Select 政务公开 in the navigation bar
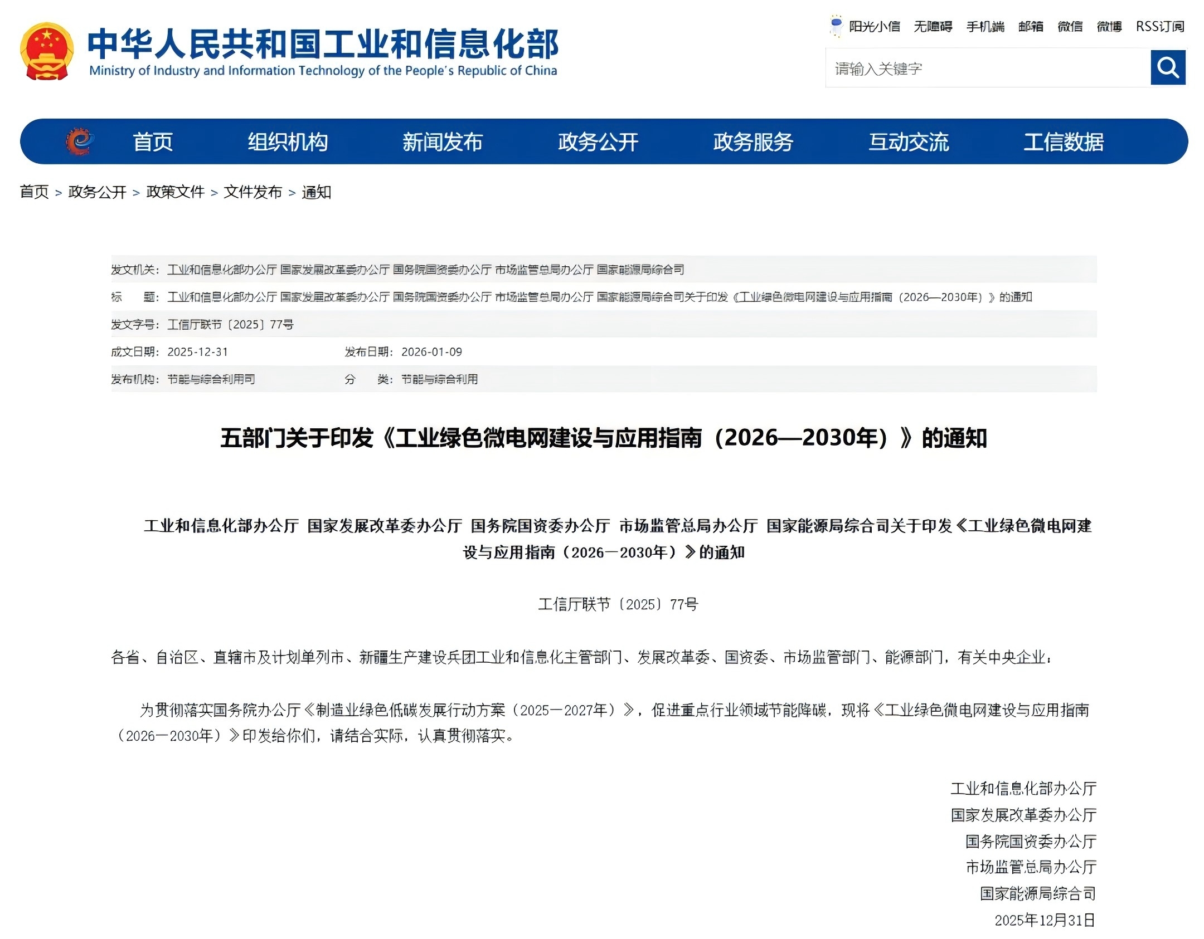 coord(598,141)
